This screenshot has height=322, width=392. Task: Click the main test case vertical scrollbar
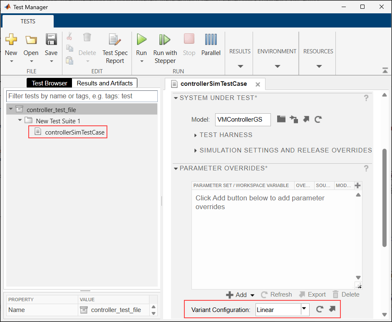point(385,197)
